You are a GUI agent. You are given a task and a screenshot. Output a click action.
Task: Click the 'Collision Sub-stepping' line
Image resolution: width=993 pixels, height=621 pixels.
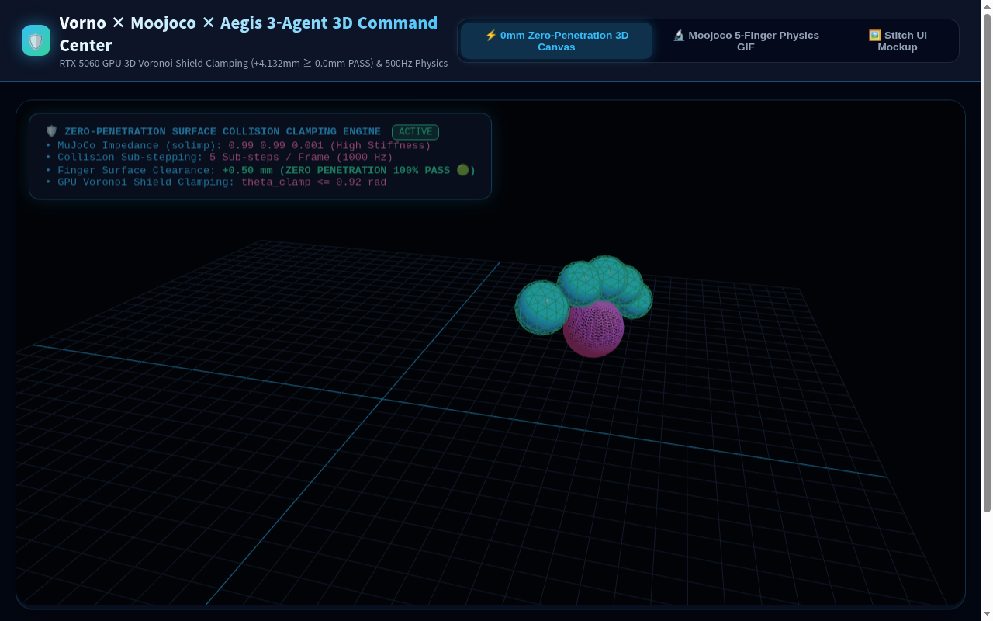pyautogui.click(x=220, y=158)
